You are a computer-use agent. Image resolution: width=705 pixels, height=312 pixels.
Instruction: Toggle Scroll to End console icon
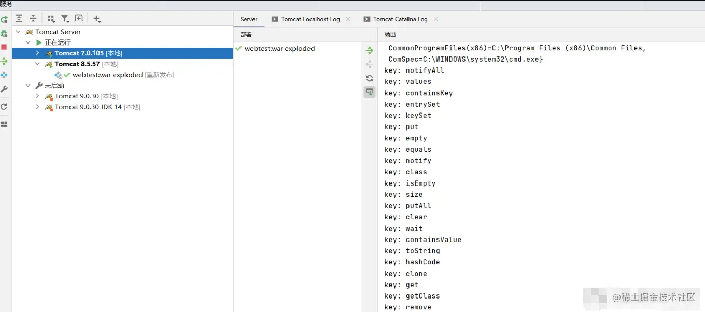tap(369, 92)
